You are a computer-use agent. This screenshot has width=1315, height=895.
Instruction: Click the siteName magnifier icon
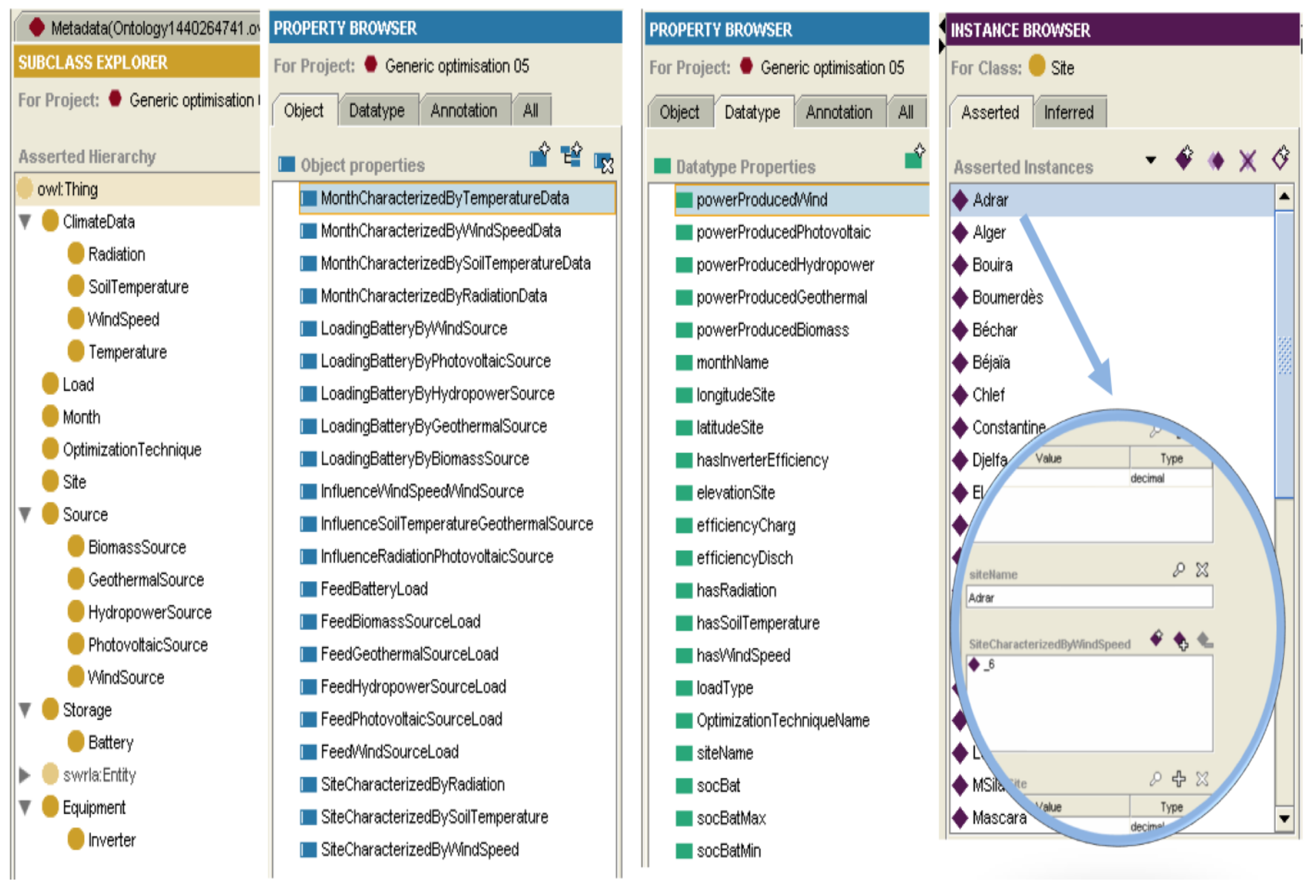pos(1179,570)
